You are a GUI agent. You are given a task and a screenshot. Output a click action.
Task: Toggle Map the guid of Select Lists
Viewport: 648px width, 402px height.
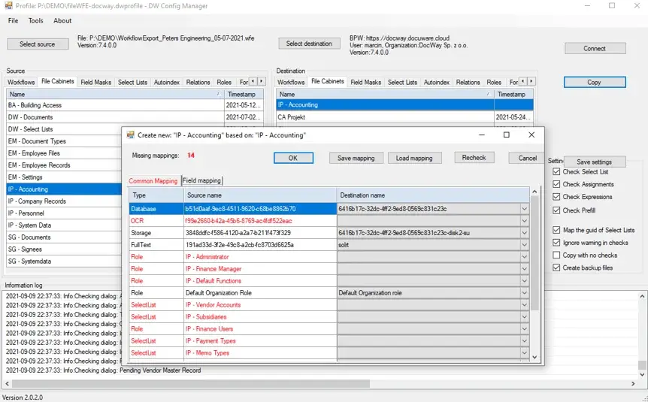coord(556,230)
